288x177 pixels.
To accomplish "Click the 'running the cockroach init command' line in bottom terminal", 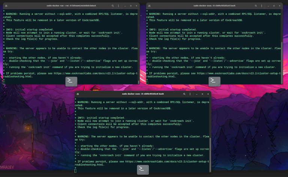I will [141, 155].
